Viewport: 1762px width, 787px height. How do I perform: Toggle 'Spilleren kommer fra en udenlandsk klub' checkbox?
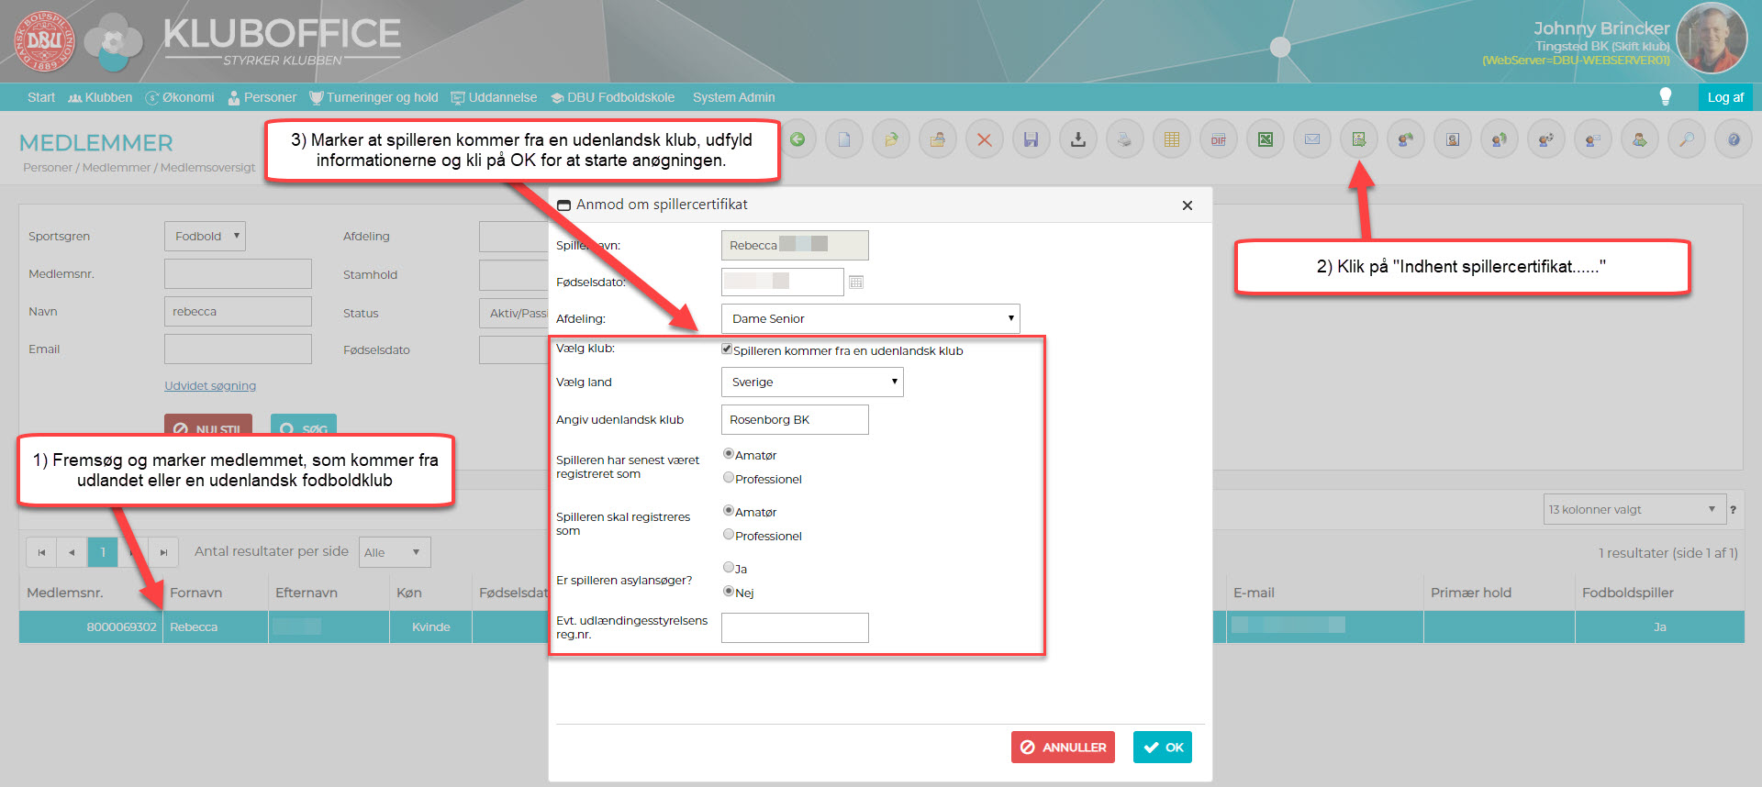click(727, 349)
